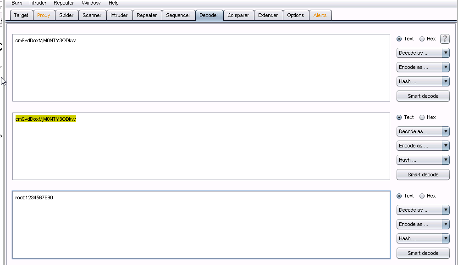Switch to the Extender tab
The height and width of the screenshot is (265, 458).
click(x=268, y=15)
